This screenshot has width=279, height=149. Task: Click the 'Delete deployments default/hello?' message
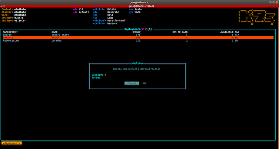(137, 69)
